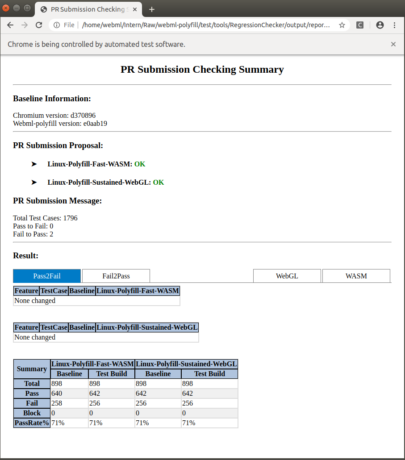
Task: Click Linux-Polyfill-Fast-WASM summary column header
Action: 92,364
